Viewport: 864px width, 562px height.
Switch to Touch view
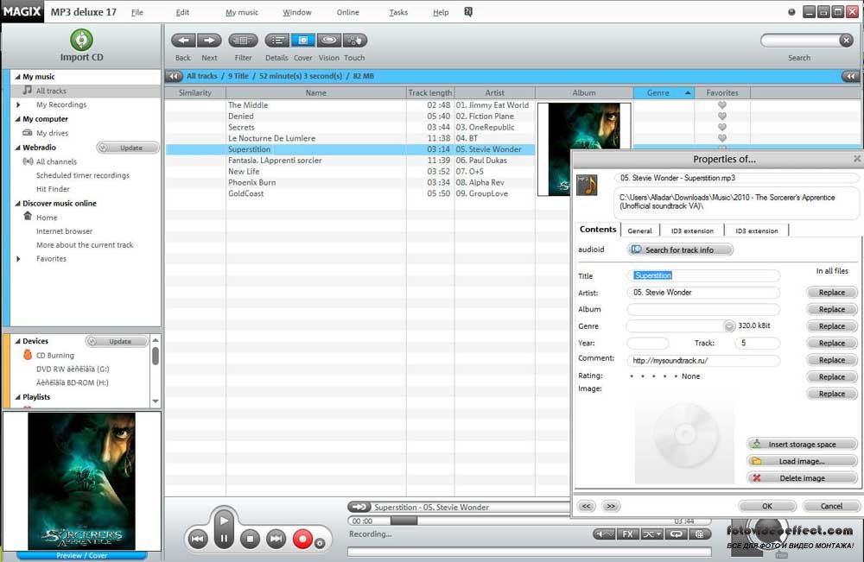pos(355,41)
